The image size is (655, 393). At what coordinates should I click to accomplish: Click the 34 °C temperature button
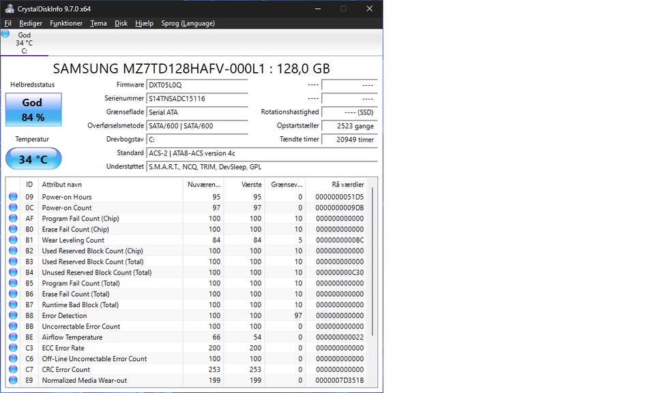click(x=33, y=159)
